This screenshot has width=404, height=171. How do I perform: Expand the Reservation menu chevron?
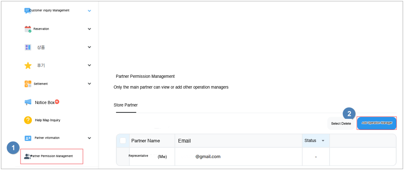(89, 29)
